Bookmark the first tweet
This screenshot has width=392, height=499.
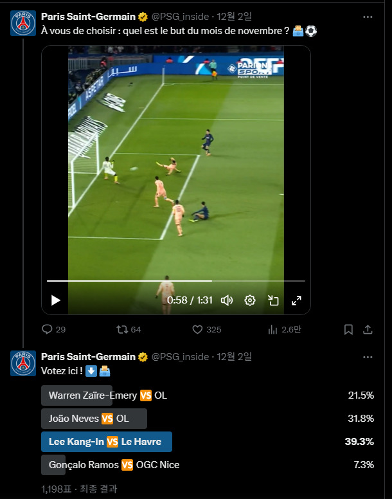coord(348,329)
